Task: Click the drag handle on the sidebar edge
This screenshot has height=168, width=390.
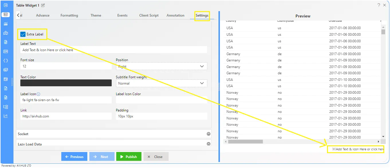Action: pyautogui.click(x=12, y=82)
